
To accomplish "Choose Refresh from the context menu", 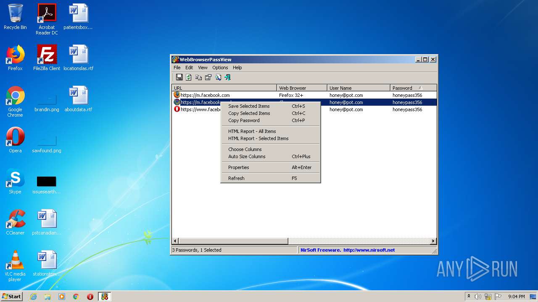I will (x=271, y=178).
